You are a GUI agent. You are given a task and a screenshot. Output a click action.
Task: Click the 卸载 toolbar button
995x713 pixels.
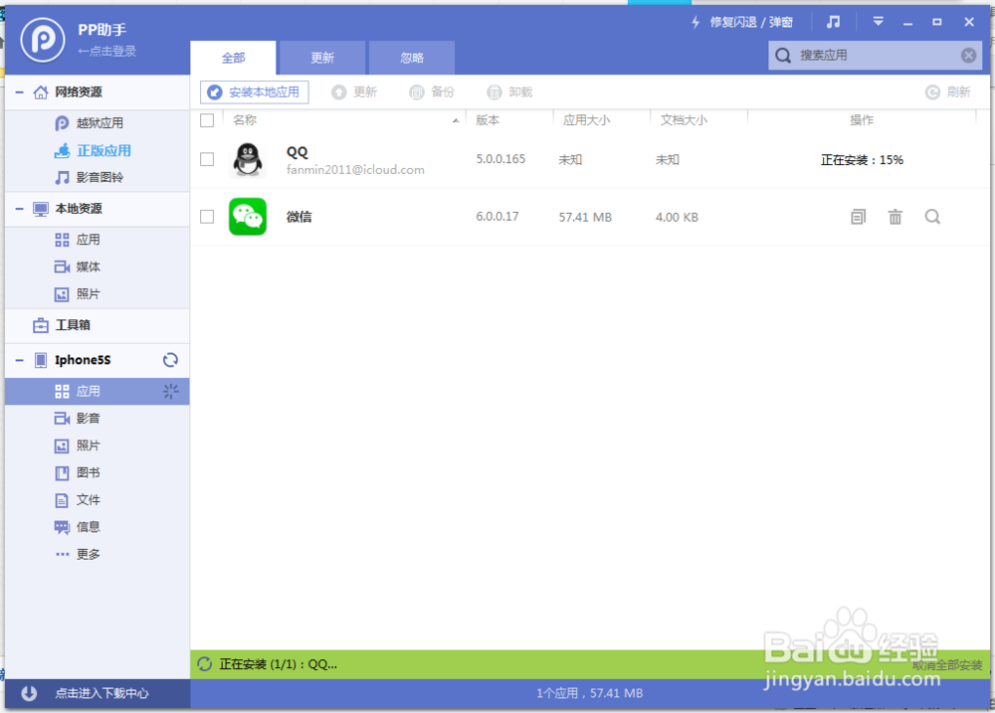(510, 92)
